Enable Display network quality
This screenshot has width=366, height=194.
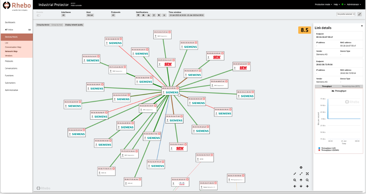point(74,25)
